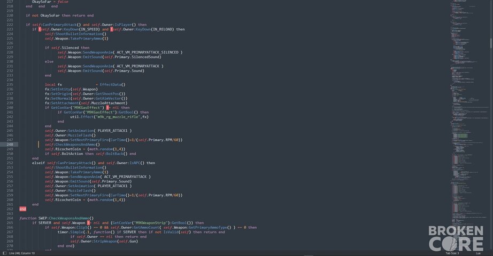
Task: Click ACT_VM_PRIMARYATTACK_SILENCED constant on line 228
Action: 148,52
